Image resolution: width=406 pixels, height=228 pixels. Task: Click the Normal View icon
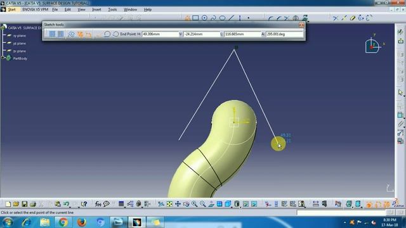[211, 204]
